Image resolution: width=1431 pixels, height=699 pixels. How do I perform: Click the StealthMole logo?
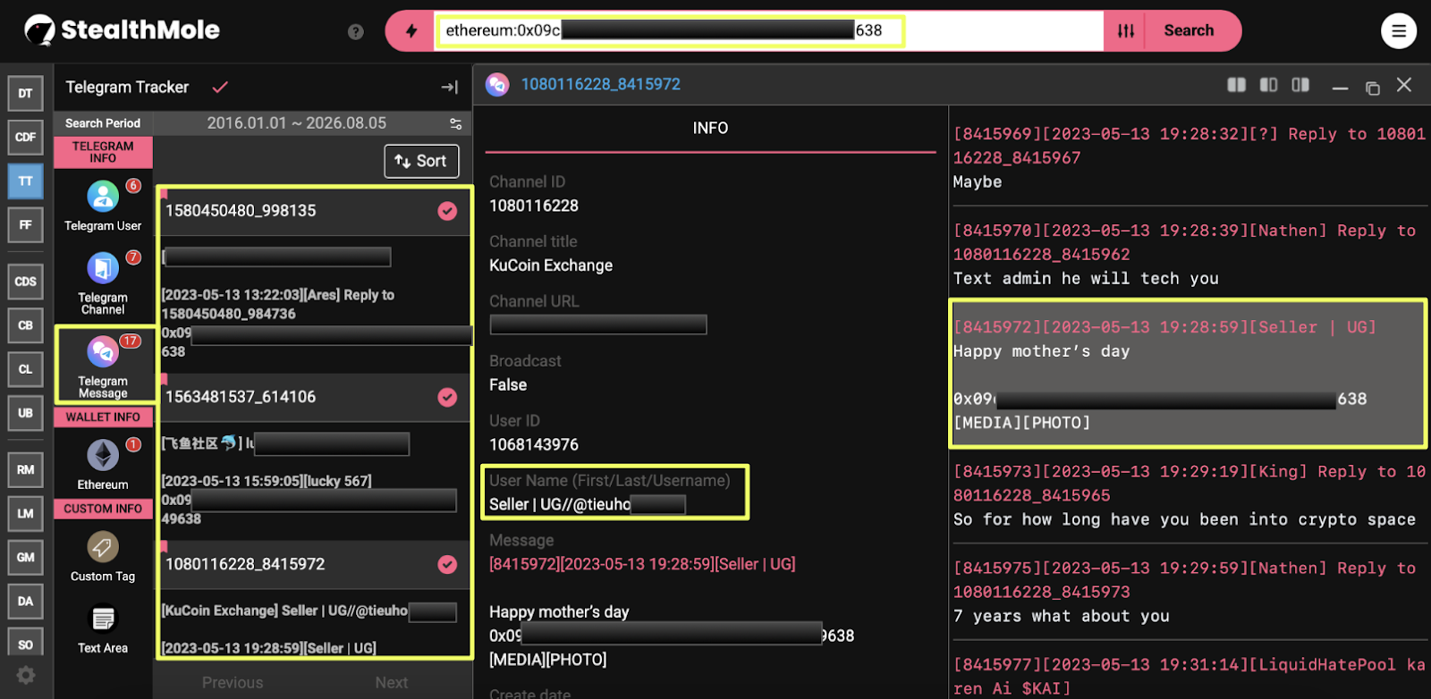pyautogui.click(x=122, y=30)
